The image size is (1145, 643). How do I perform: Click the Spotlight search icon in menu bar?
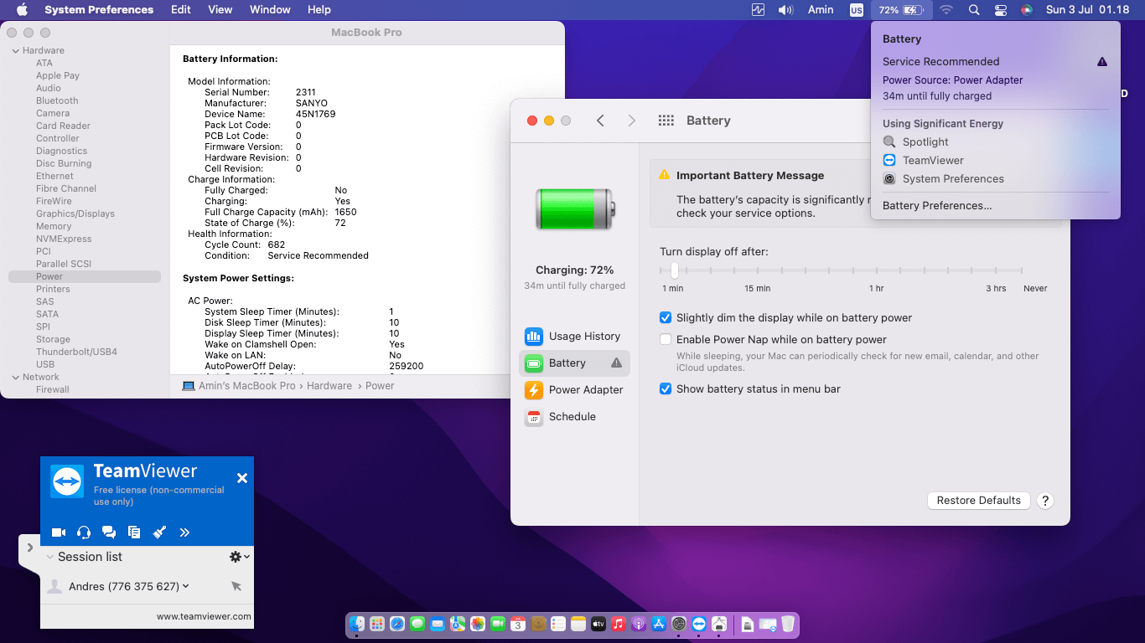pyautogui.click(x=974, y=10)
